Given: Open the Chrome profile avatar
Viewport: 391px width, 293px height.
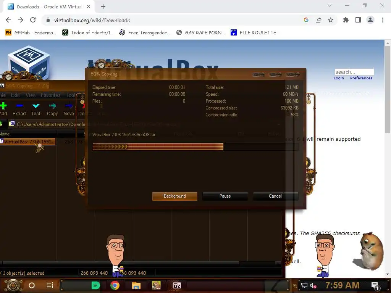Looking at the screenshot, I should pos(370,20).
